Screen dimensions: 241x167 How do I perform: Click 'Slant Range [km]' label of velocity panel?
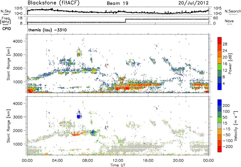pos(8,126)
